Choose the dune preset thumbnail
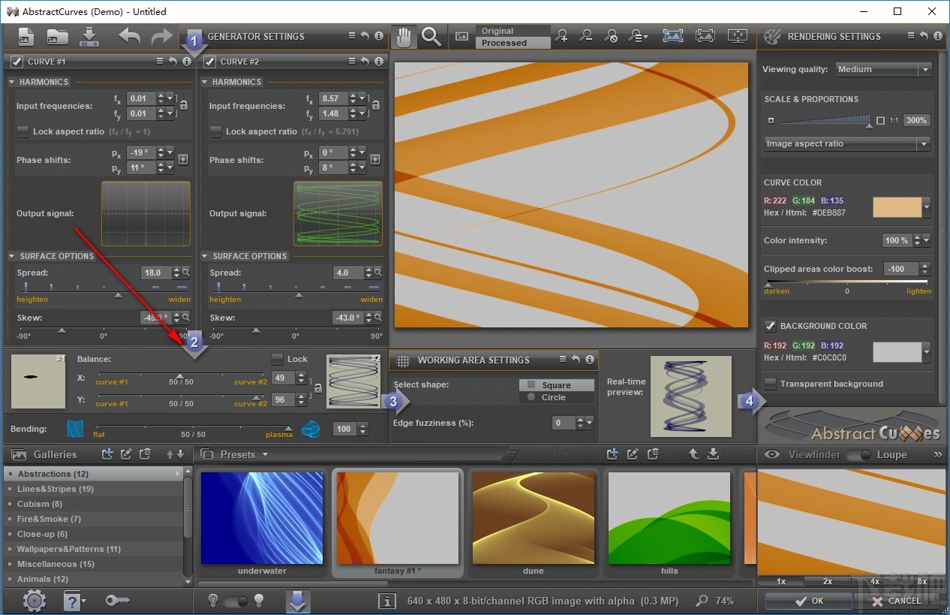 coord(533,518)
